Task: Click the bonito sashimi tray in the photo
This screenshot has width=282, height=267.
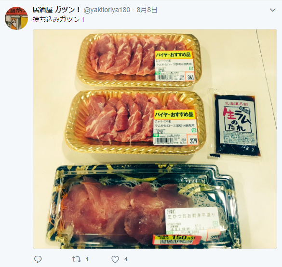Action: [144, 207]
